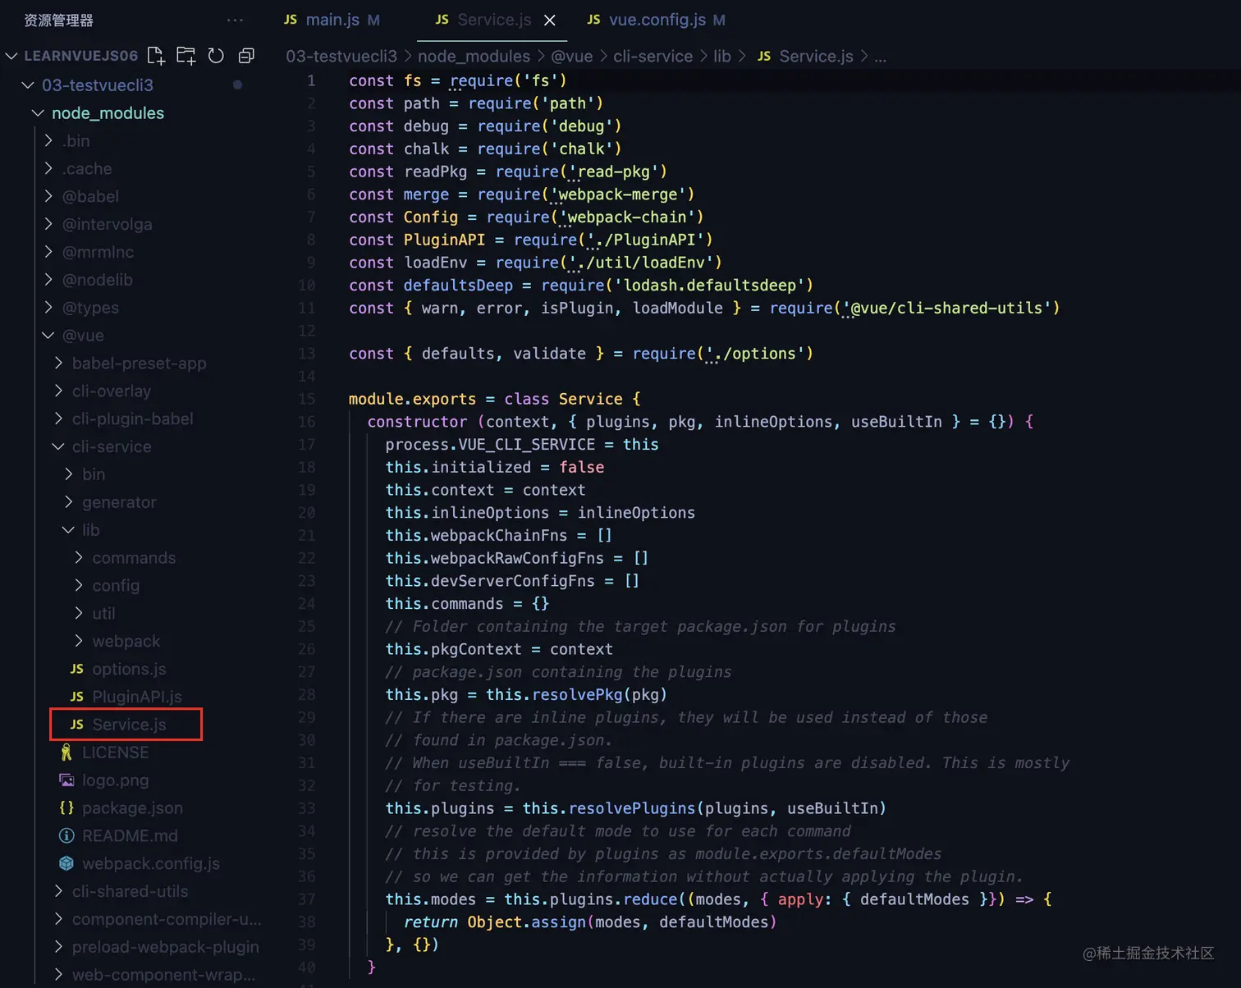Open the vue.config.js tab
This screenshot has height=988, width=1241.
click(x=657, y=20)
